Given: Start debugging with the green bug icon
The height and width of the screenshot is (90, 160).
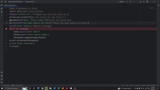Looking at the screenshot, I should [130, 2].
